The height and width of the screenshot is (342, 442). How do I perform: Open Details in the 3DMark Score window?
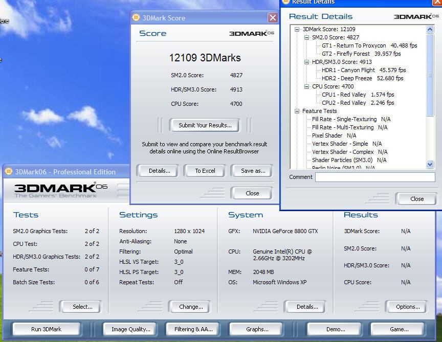click(159, 171)
